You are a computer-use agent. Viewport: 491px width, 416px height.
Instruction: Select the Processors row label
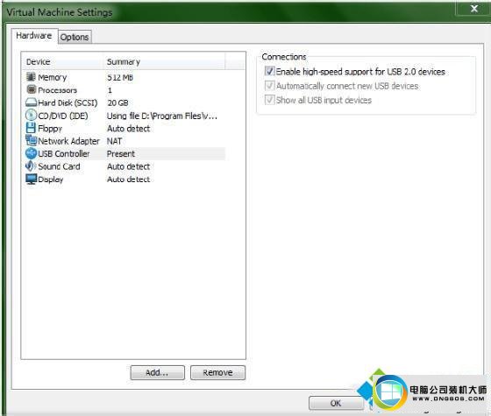pyautogui.click(x=57, y=90)
